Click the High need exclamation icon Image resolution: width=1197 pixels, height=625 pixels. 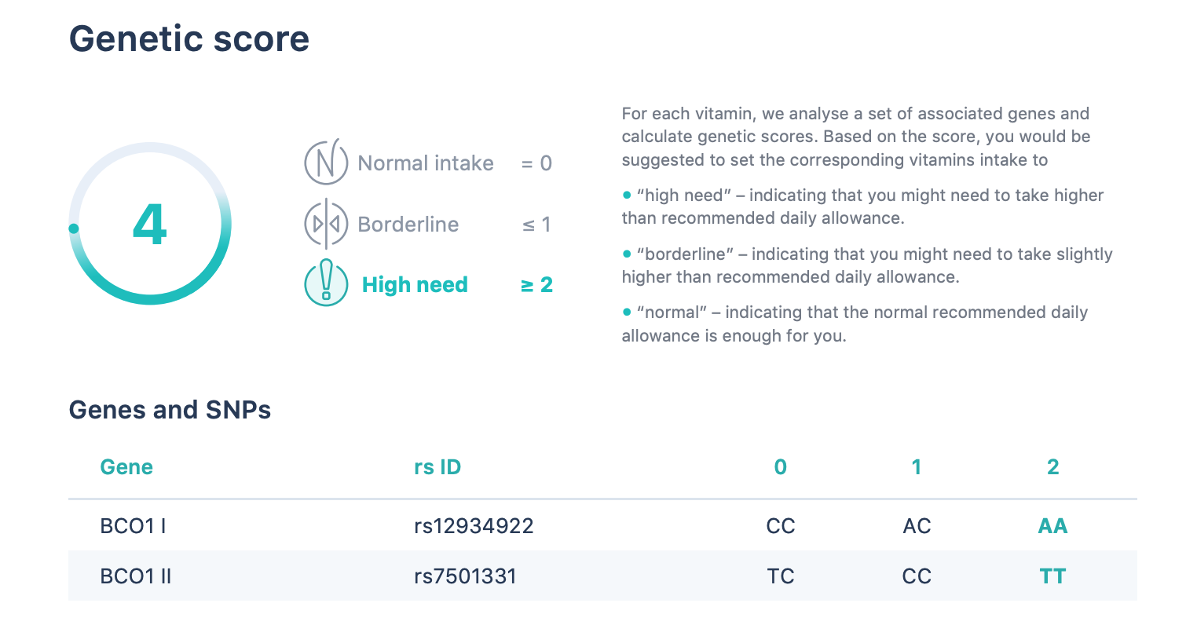tap(326, 283)
